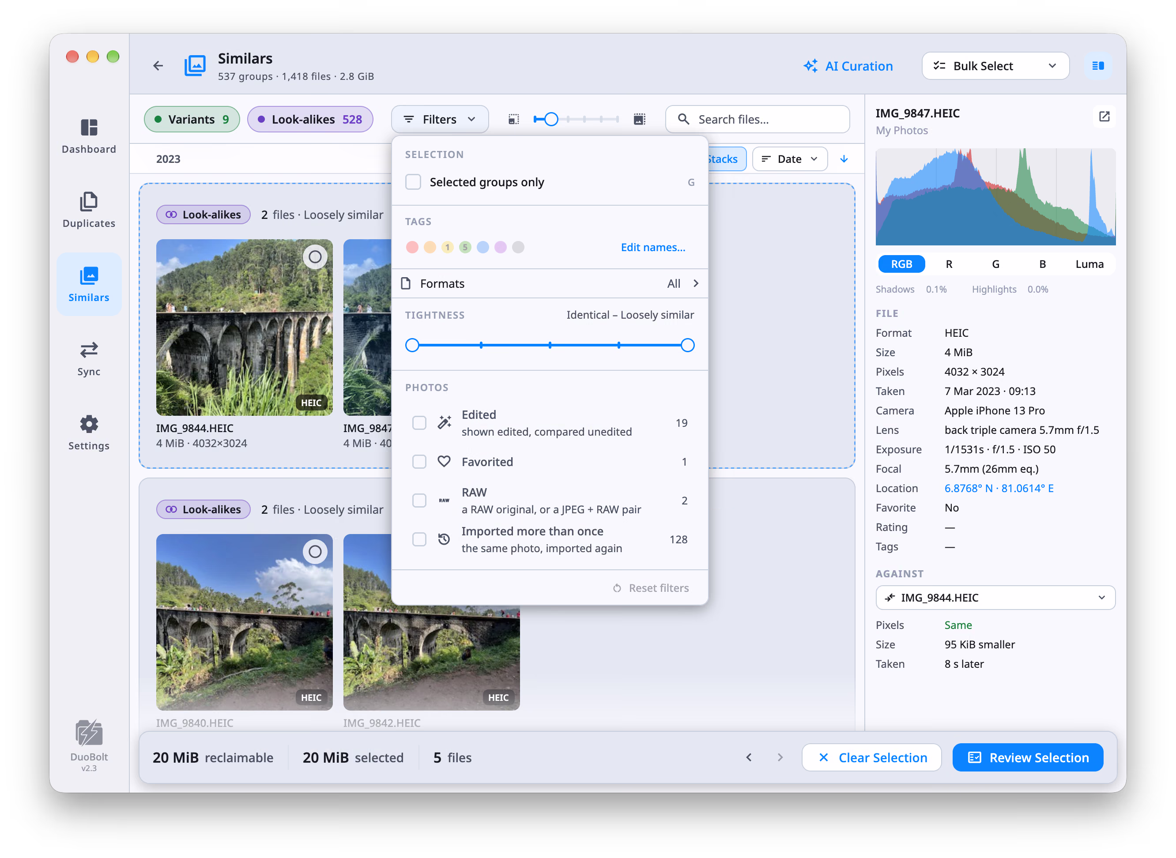The height and width of the screenshot is (858, 1176).
Task: Click the small thumbnail size icon
Action: (513, 120)
